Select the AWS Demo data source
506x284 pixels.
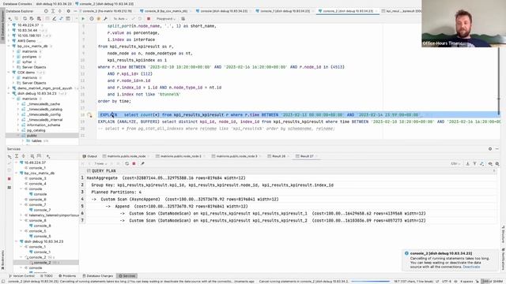26,41
